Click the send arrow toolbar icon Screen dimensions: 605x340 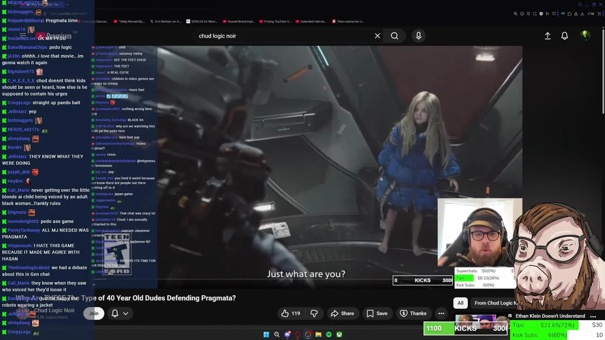pyautogui.click(x=547, y=14)
